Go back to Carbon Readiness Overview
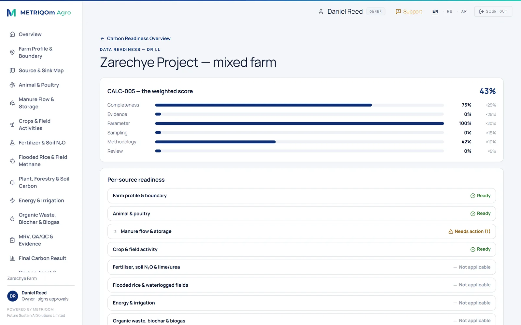 click(x=135, y=38)
